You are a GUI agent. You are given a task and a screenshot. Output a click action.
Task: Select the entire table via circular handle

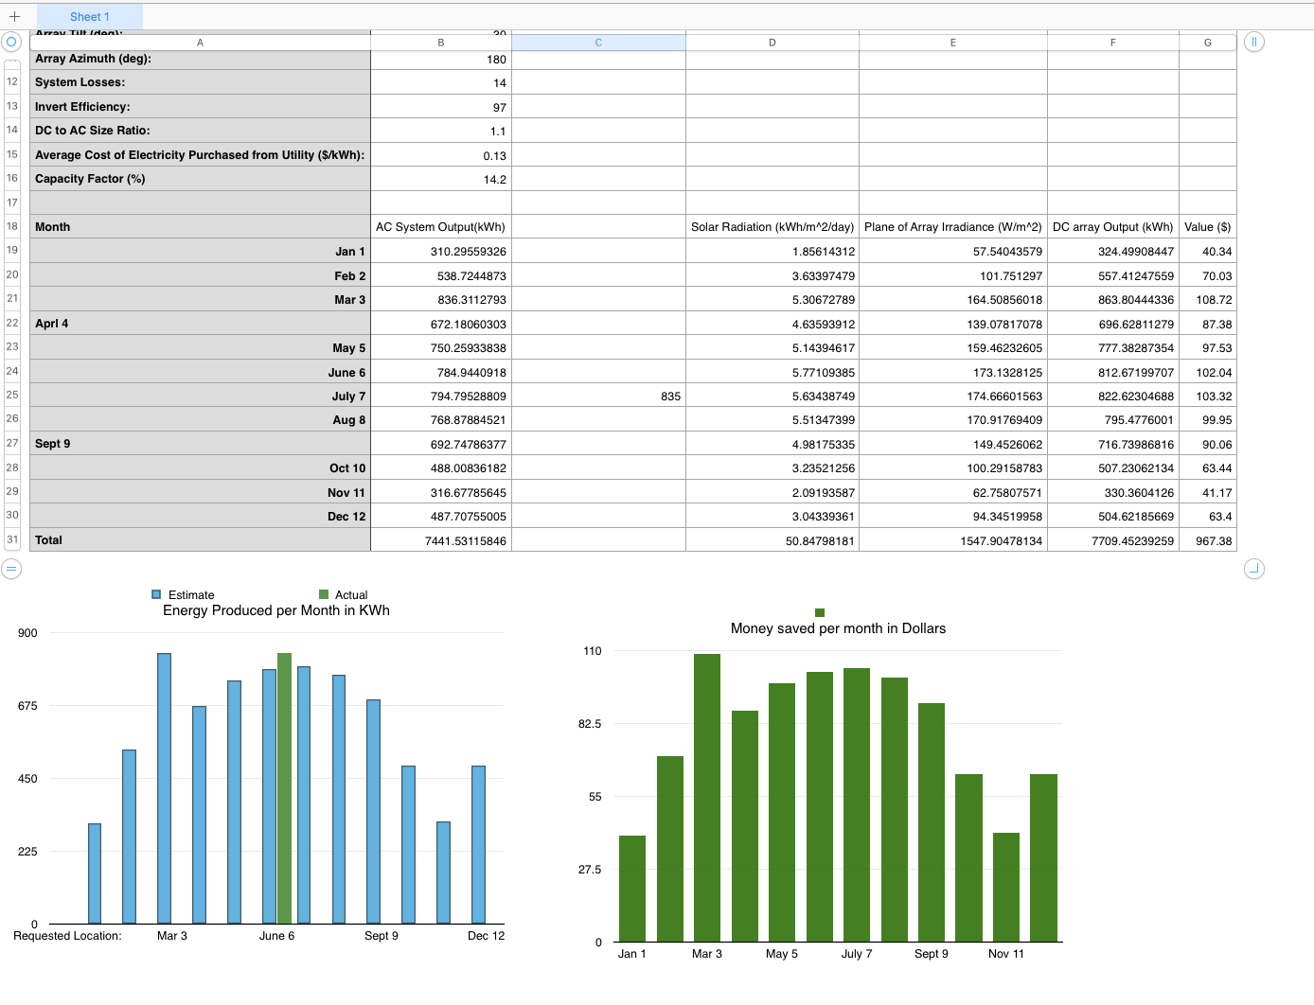click(x=11, y=42)
